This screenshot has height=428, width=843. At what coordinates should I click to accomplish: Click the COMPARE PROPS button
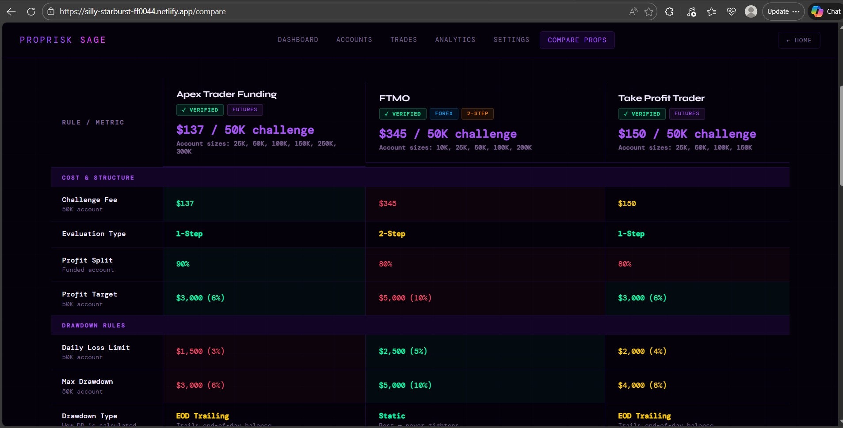tap(576, 40)
